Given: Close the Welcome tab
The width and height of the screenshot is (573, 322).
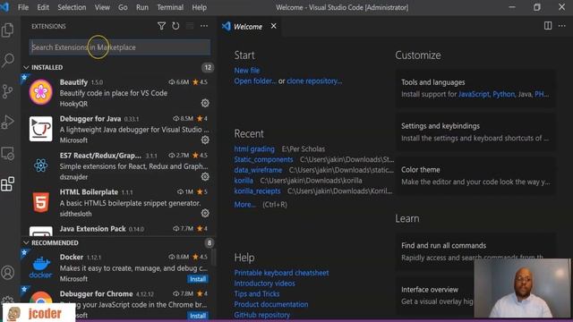Looking at the screenshot, I should coord(274,26).
